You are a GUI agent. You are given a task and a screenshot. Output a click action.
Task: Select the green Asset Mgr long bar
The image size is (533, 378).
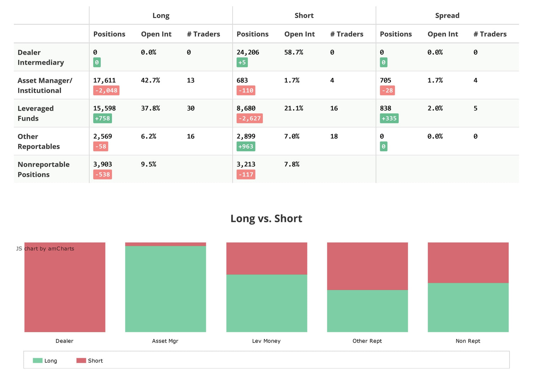[x=166, y=289]
